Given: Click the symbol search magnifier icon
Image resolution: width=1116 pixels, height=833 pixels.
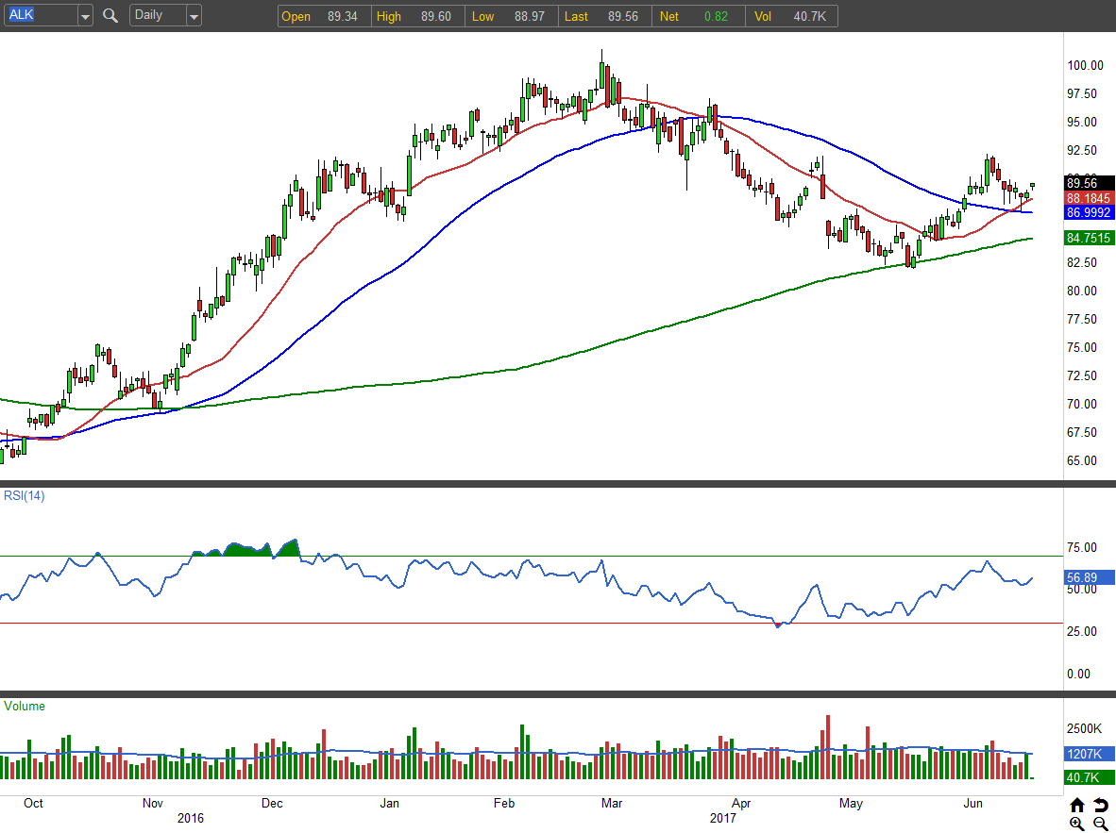Looking at the screenshot, I should (x=110, y=16).
